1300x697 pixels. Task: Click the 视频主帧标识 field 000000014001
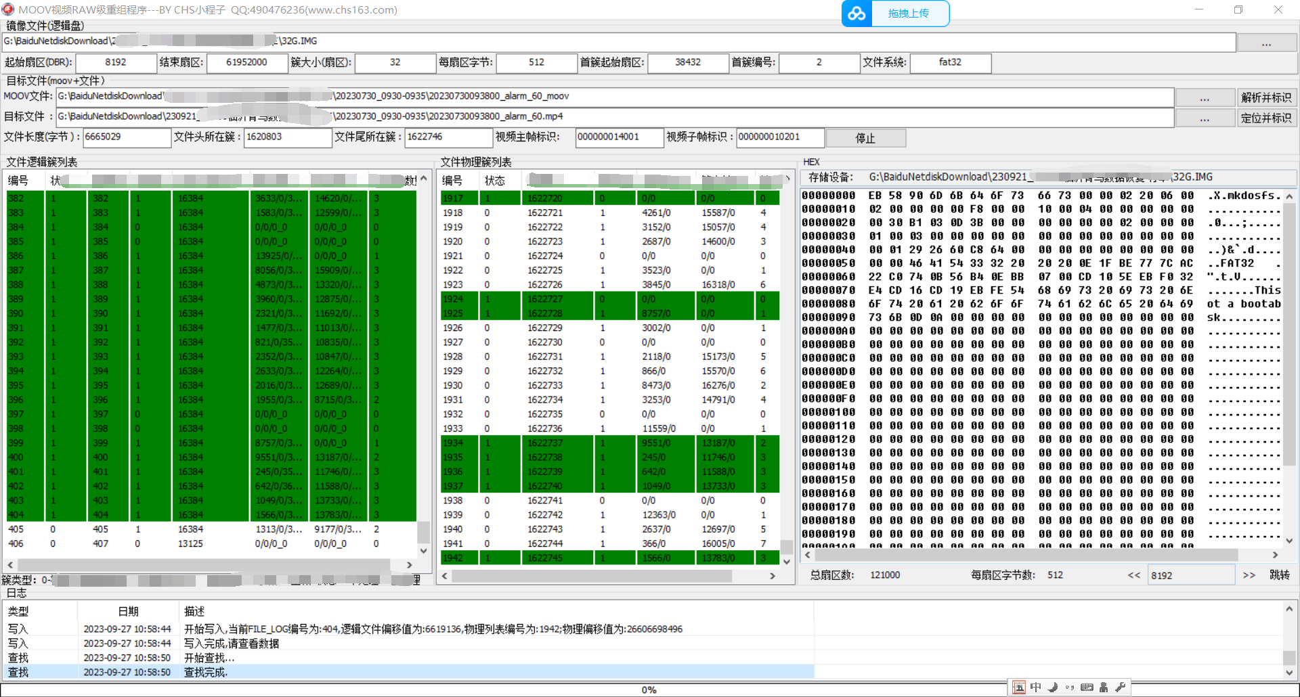click(x=620, y=137)
